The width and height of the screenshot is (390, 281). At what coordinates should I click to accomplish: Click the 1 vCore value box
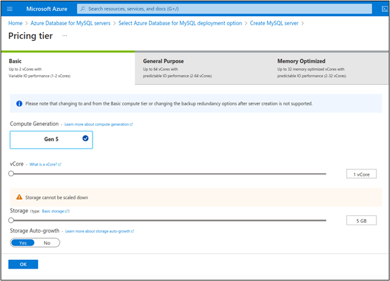[x=361, y=174]
